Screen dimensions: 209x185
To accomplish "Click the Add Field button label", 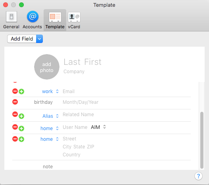I will (x=22, y=39).
